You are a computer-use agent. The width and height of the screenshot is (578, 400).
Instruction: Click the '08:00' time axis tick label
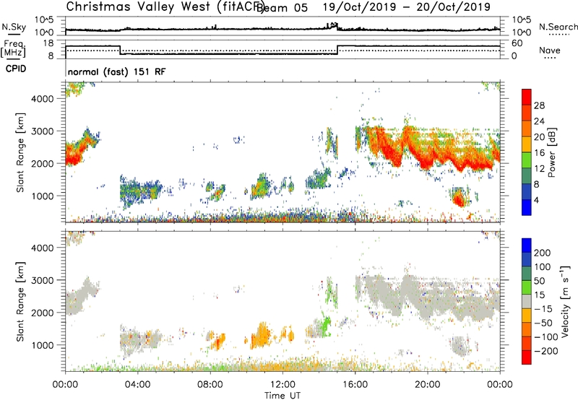[x=210, y=385]
